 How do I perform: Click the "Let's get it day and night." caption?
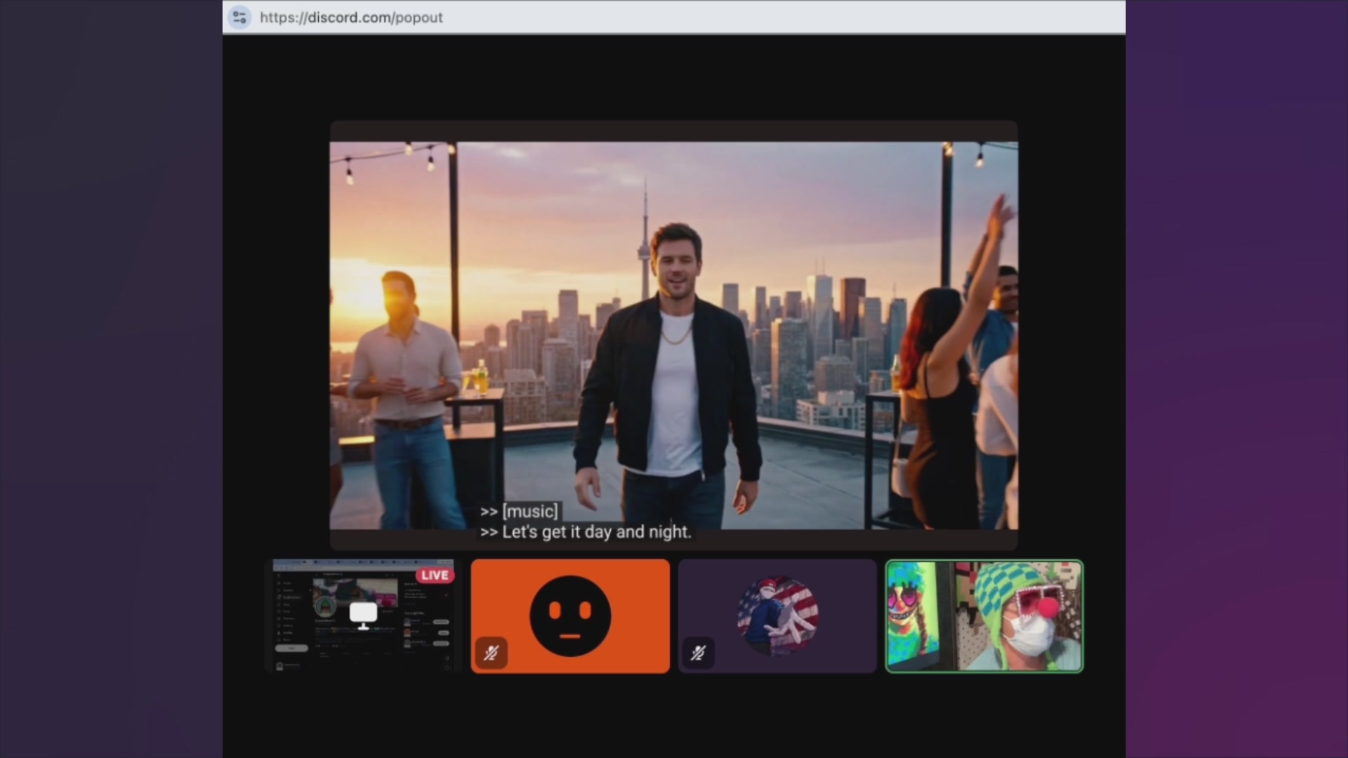tap(586, 532)
